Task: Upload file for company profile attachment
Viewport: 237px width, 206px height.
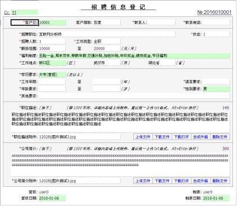Action: pos(143,181)
